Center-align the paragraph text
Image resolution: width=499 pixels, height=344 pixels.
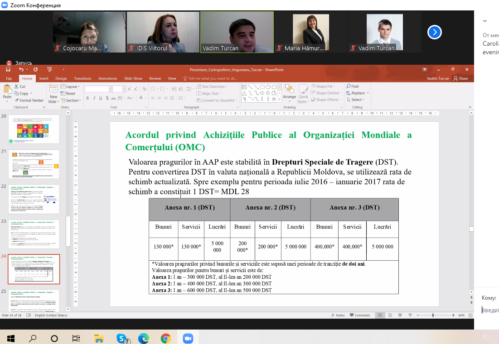click(159, 98)
